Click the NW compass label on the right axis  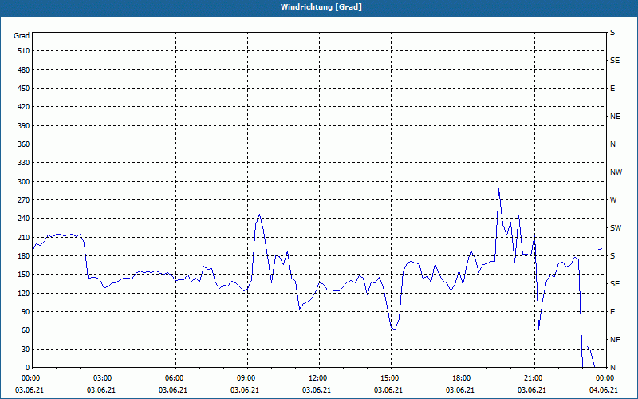point(616,172)
